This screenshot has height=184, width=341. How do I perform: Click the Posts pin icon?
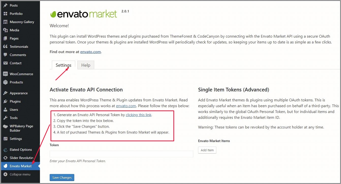click(5, 5)
